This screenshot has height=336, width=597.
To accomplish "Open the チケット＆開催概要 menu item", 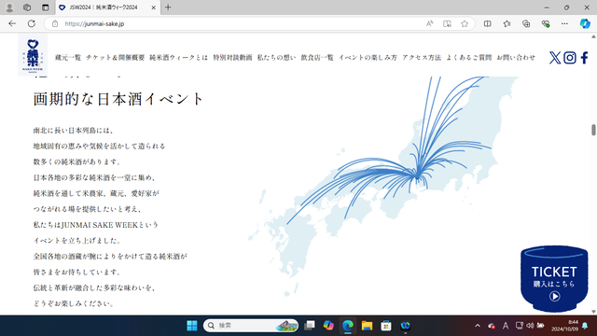I will (x=116, y=58).
